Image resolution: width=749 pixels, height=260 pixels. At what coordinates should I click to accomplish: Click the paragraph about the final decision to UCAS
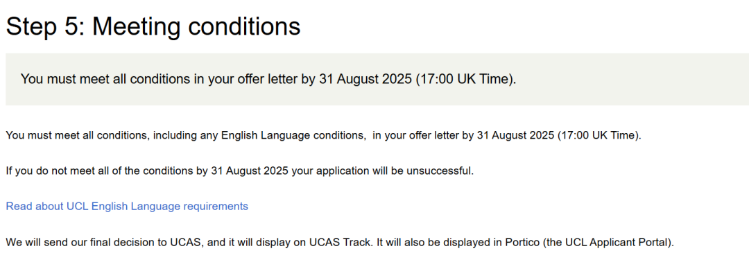coord(340,242)
